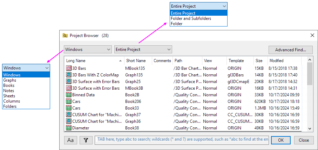Select Sheets in the window type list
Viewport: 318px width, 150px height.
pyautogui.click(x=9, y=96)
